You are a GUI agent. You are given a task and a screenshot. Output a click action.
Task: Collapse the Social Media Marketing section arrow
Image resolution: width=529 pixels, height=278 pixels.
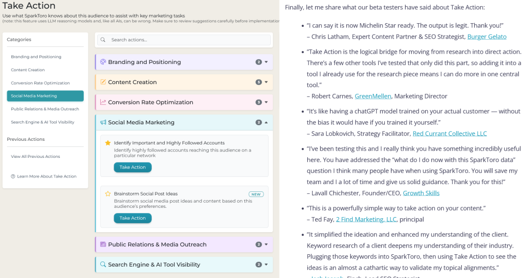click(x=266, y=123)
